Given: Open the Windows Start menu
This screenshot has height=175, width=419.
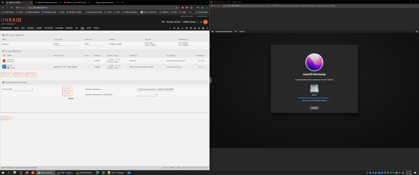Looking at the screenshot, I should click(x=3, y=173).
